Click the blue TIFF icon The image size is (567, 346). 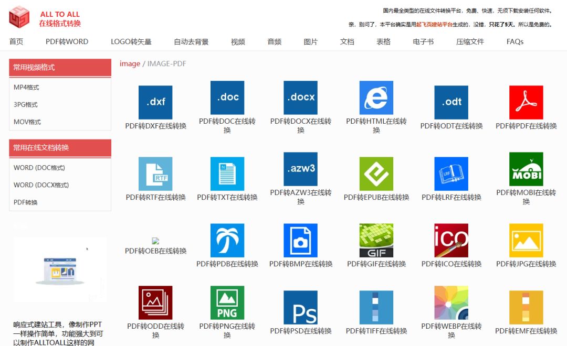376,307
